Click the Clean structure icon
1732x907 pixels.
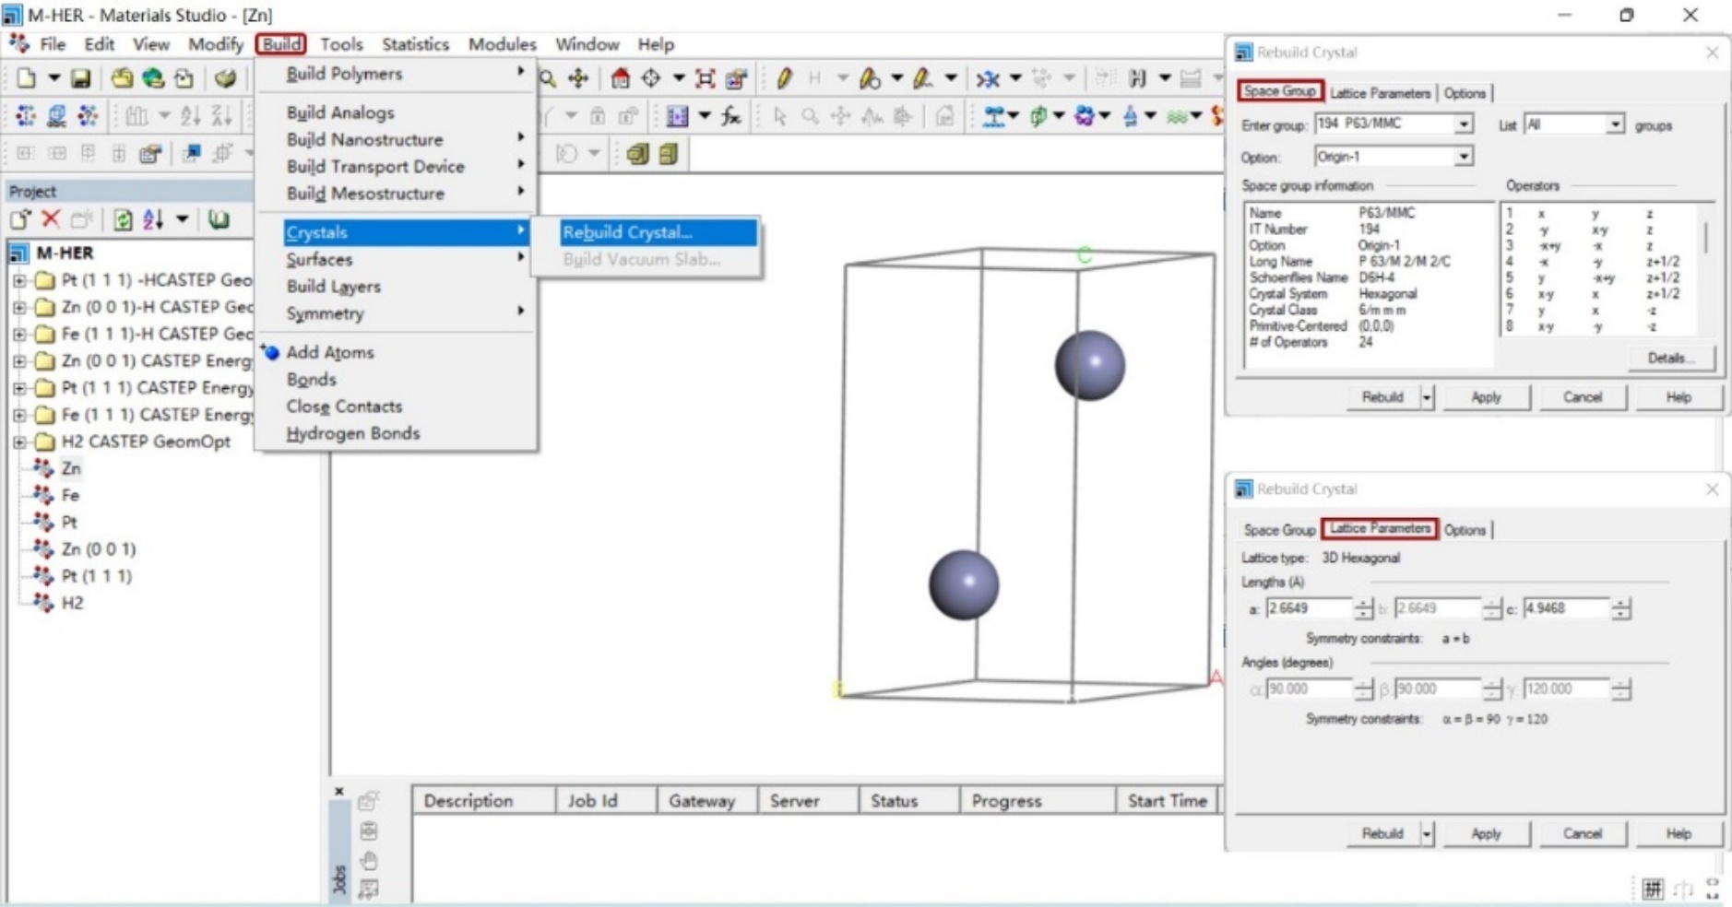click(x=989, y=79)
